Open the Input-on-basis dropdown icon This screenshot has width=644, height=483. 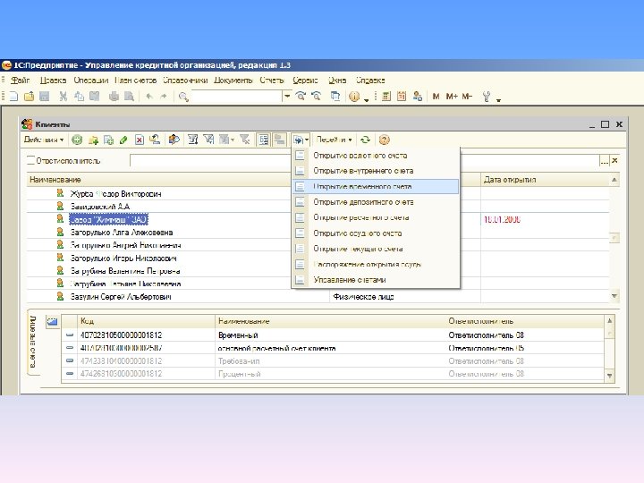[x=301, y=140]
